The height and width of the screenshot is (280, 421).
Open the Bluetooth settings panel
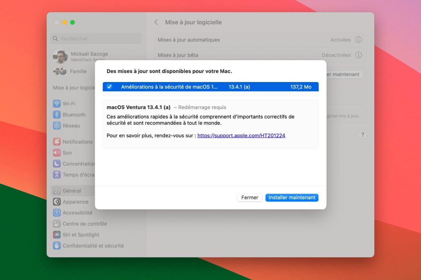click(74, 114)
